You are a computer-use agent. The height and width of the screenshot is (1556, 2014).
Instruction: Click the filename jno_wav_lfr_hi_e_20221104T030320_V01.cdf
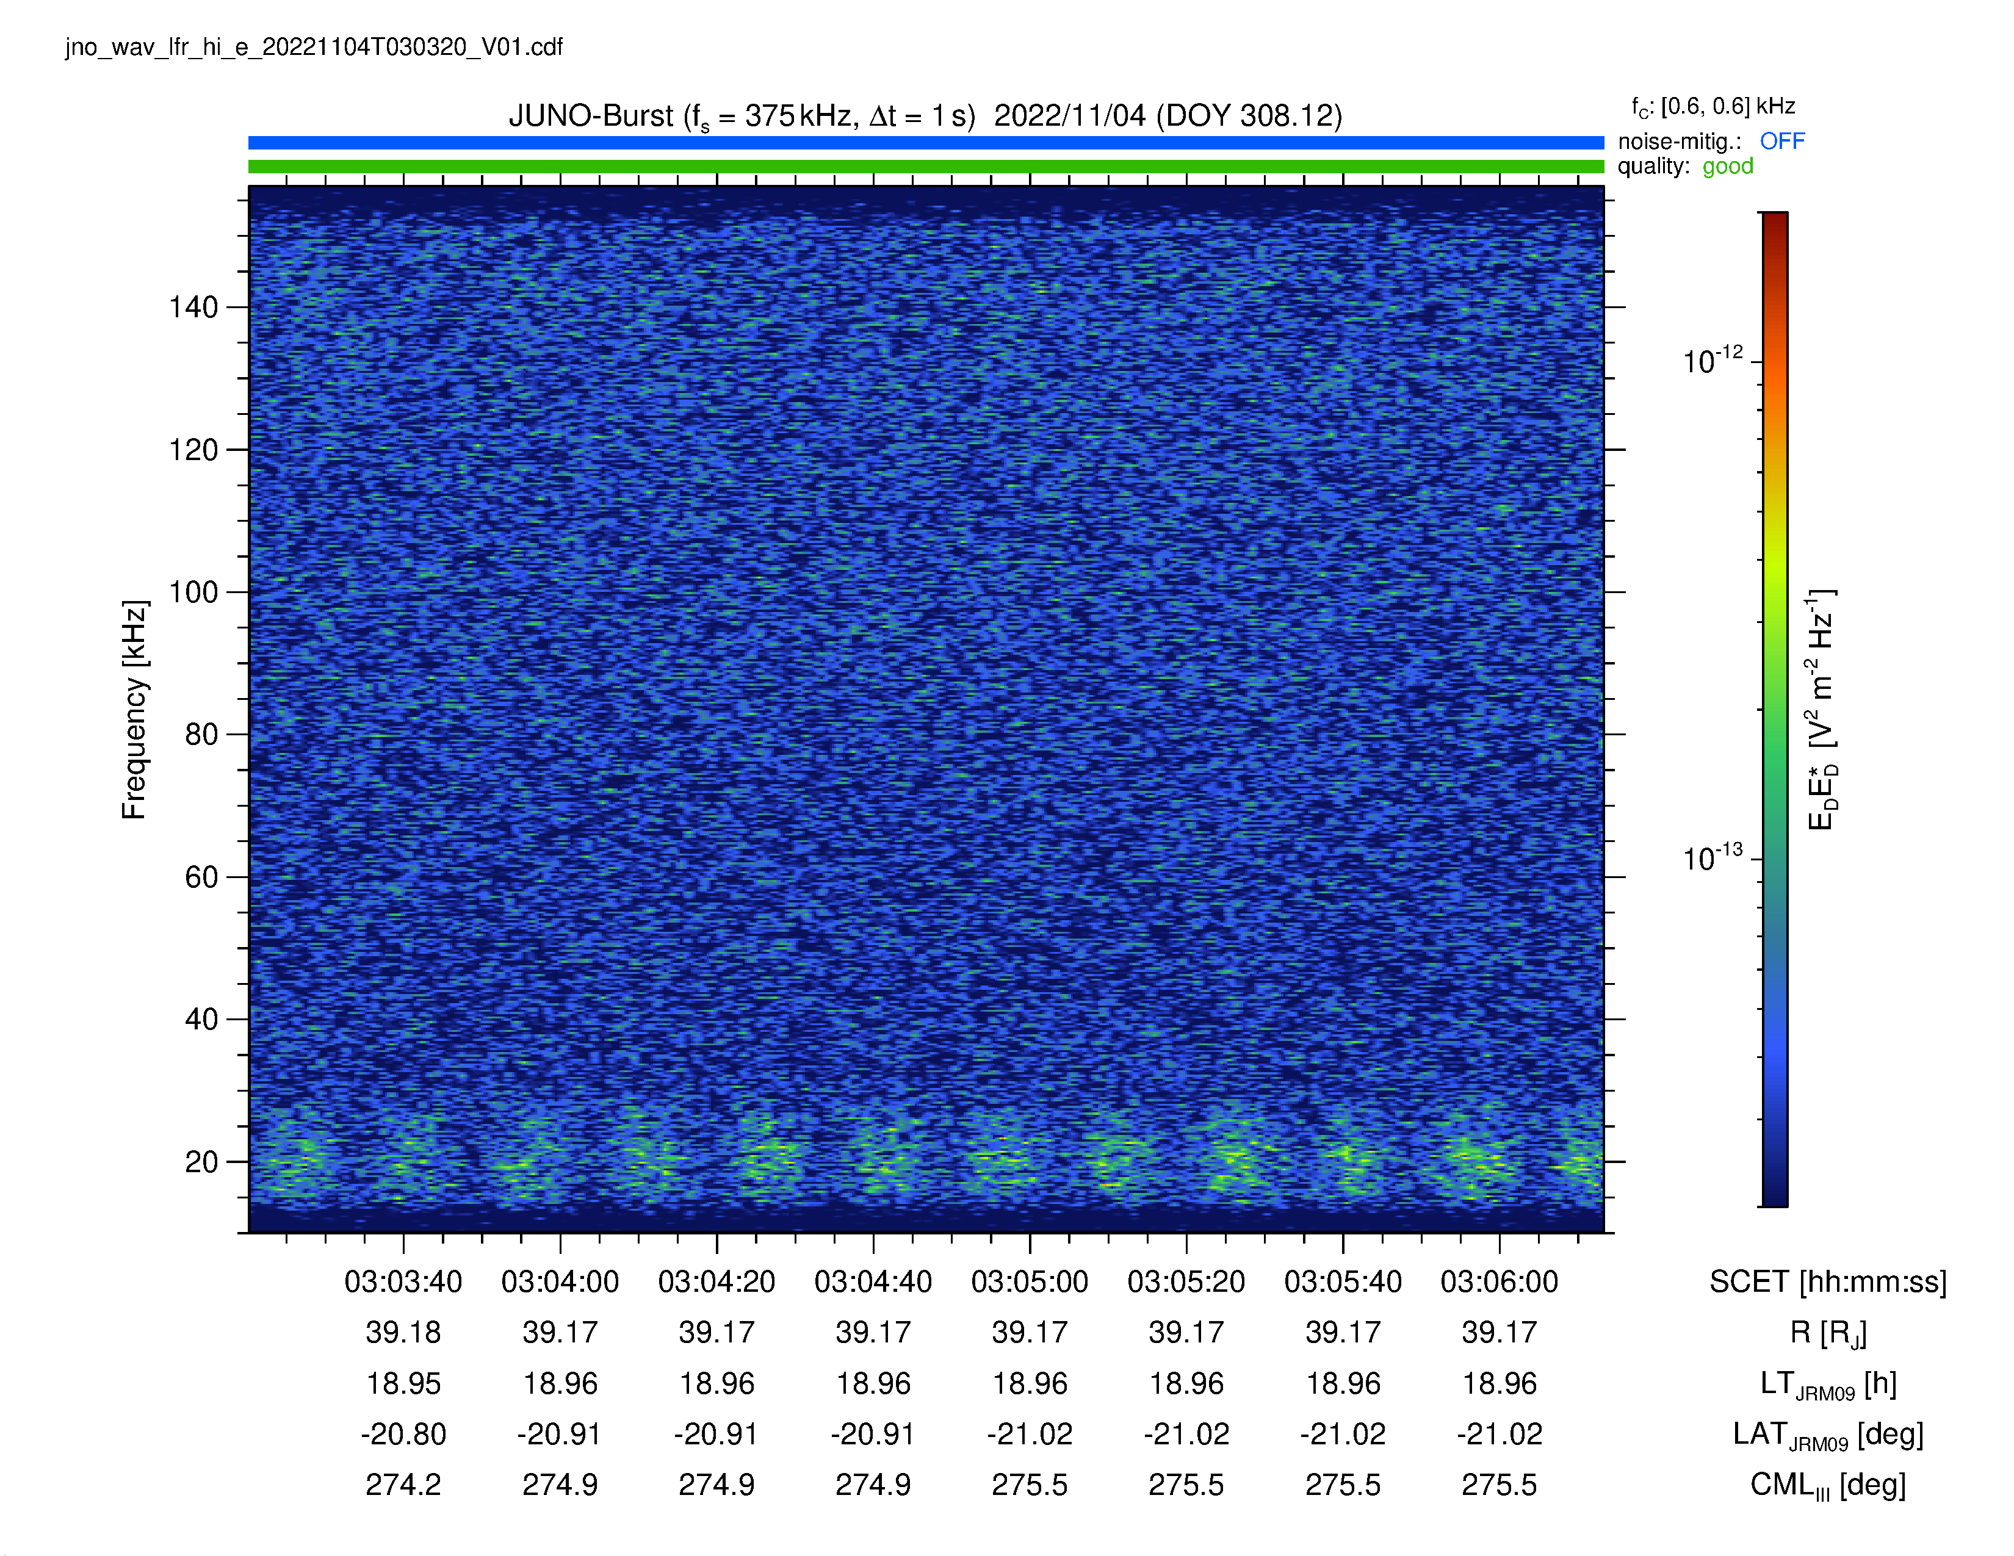(314, 47)
